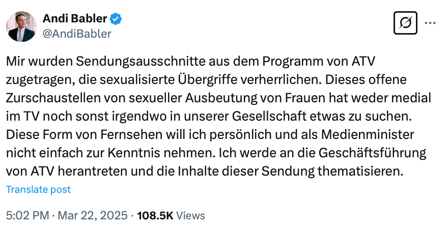Click the word thematisieren ending the post

click(360, 172)
